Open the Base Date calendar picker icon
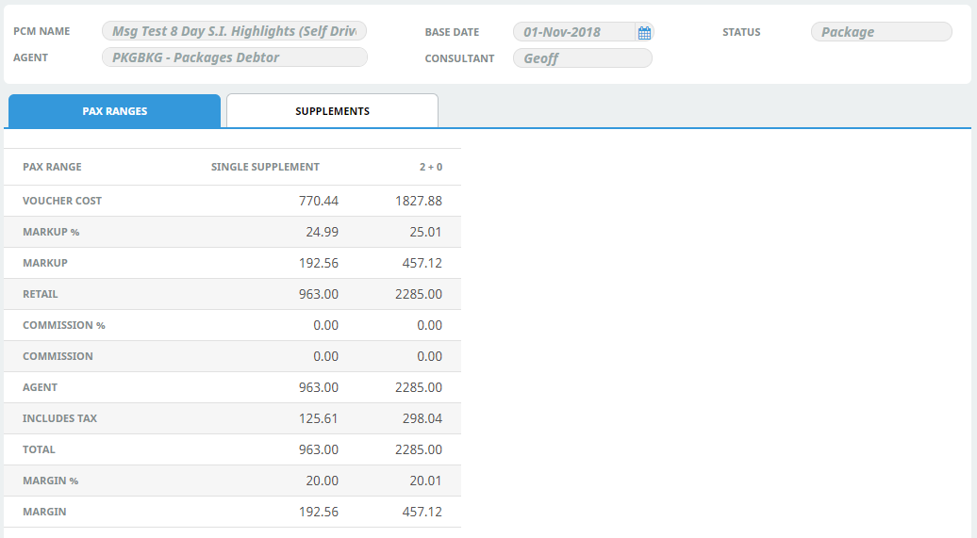This screenshot has height=538, width=977. coord(644,32)
